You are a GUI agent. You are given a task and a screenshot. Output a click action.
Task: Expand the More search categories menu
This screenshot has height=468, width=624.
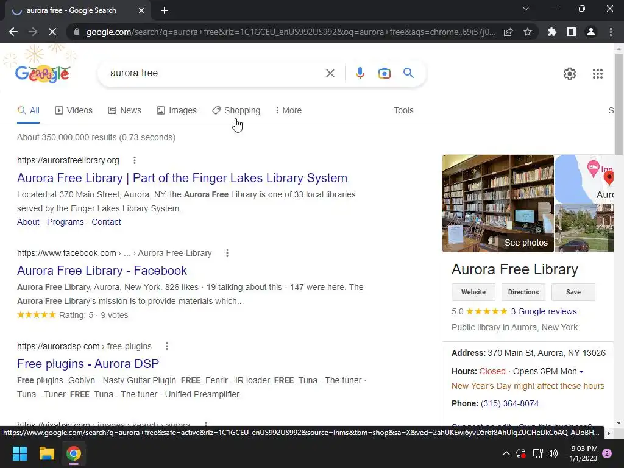click(288, 110)
